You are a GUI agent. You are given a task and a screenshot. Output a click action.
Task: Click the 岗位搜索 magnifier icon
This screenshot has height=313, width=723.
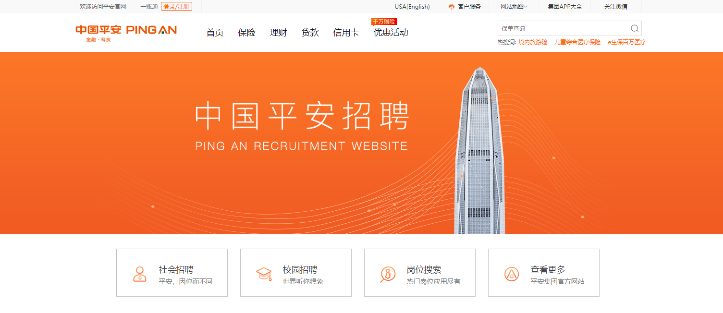coord(388,274)
